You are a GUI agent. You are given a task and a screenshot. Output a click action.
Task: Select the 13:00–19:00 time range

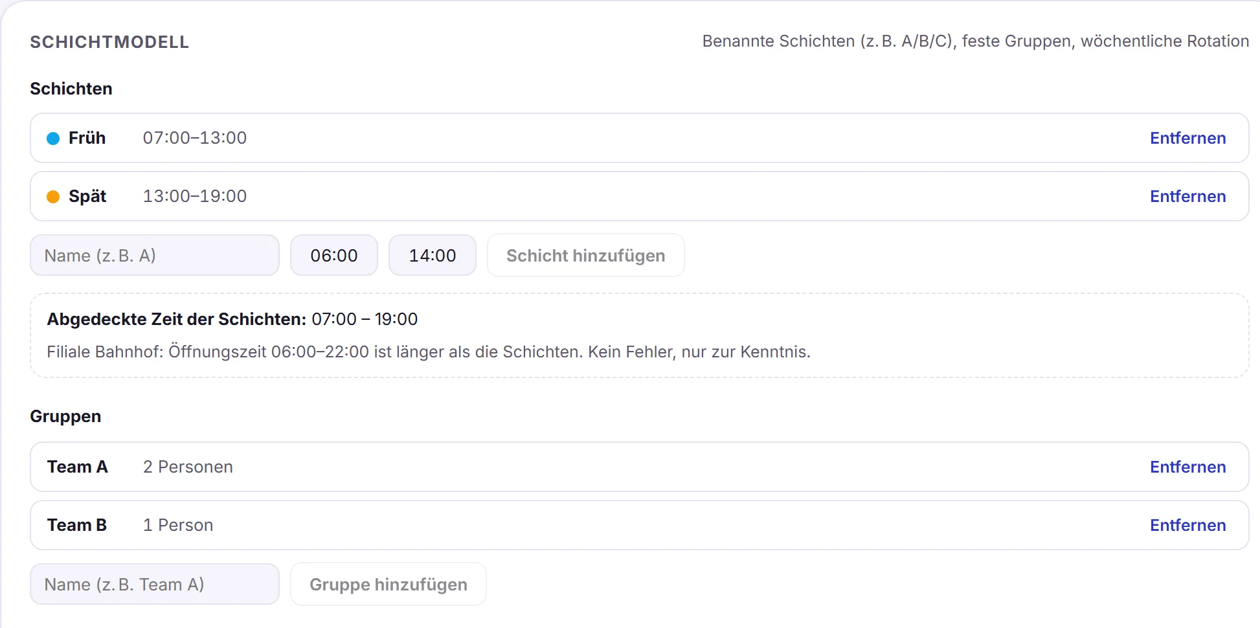pos(195,196)
